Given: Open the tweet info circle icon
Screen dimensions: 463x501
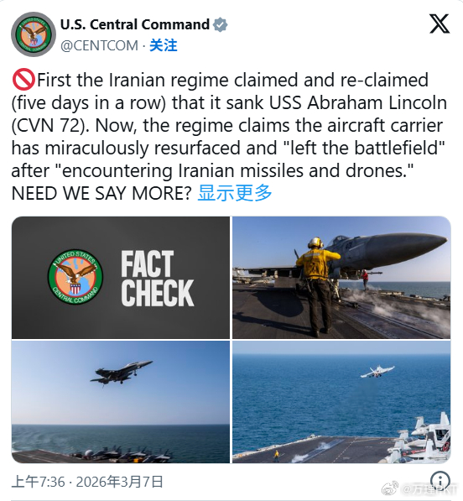Looking at the screenshot, I should coord(440,480).
